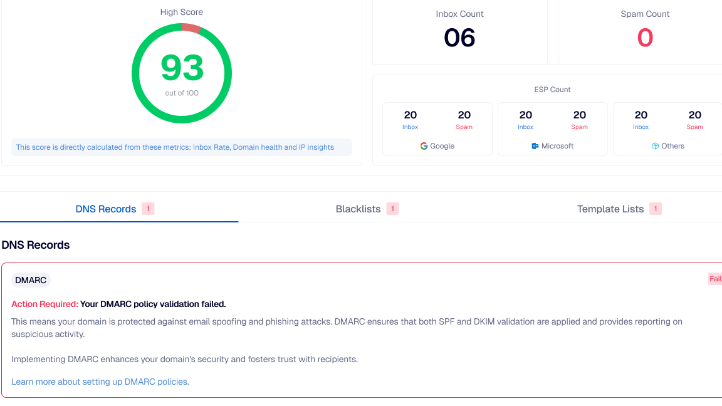Click the red badge beside DNS Records
The width and height of the screenshot is (722, 406).
[x=148, y=209]
